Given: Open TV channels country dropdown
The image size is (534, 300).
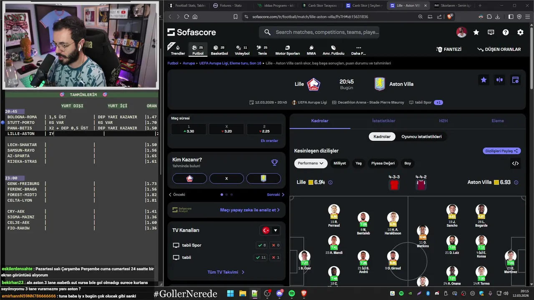Looking at the screenshot, I should click(270, 230).
